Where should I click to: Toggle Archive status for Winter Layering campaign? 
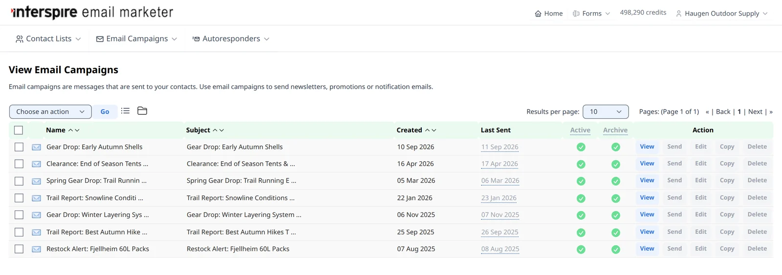(x=616, y=215)
